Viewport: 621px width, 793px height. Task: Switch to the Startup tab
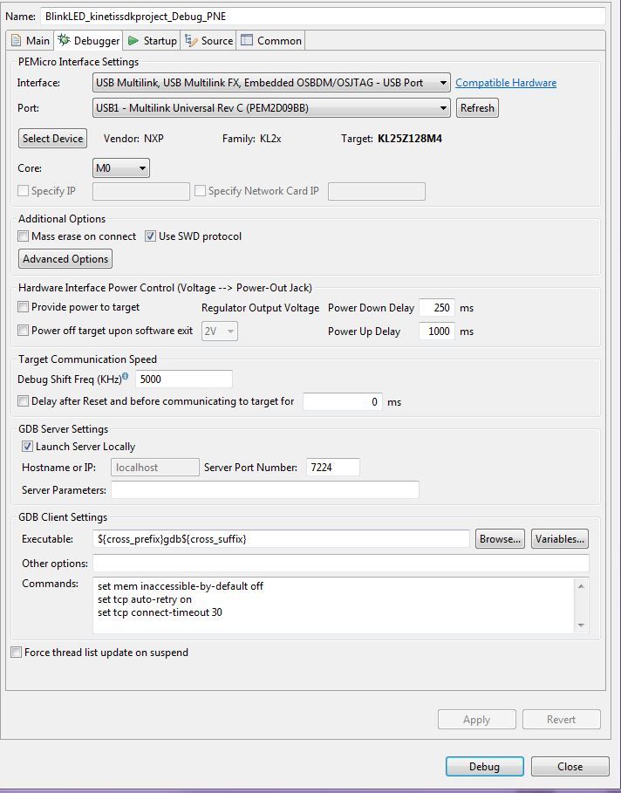point(152,40)
